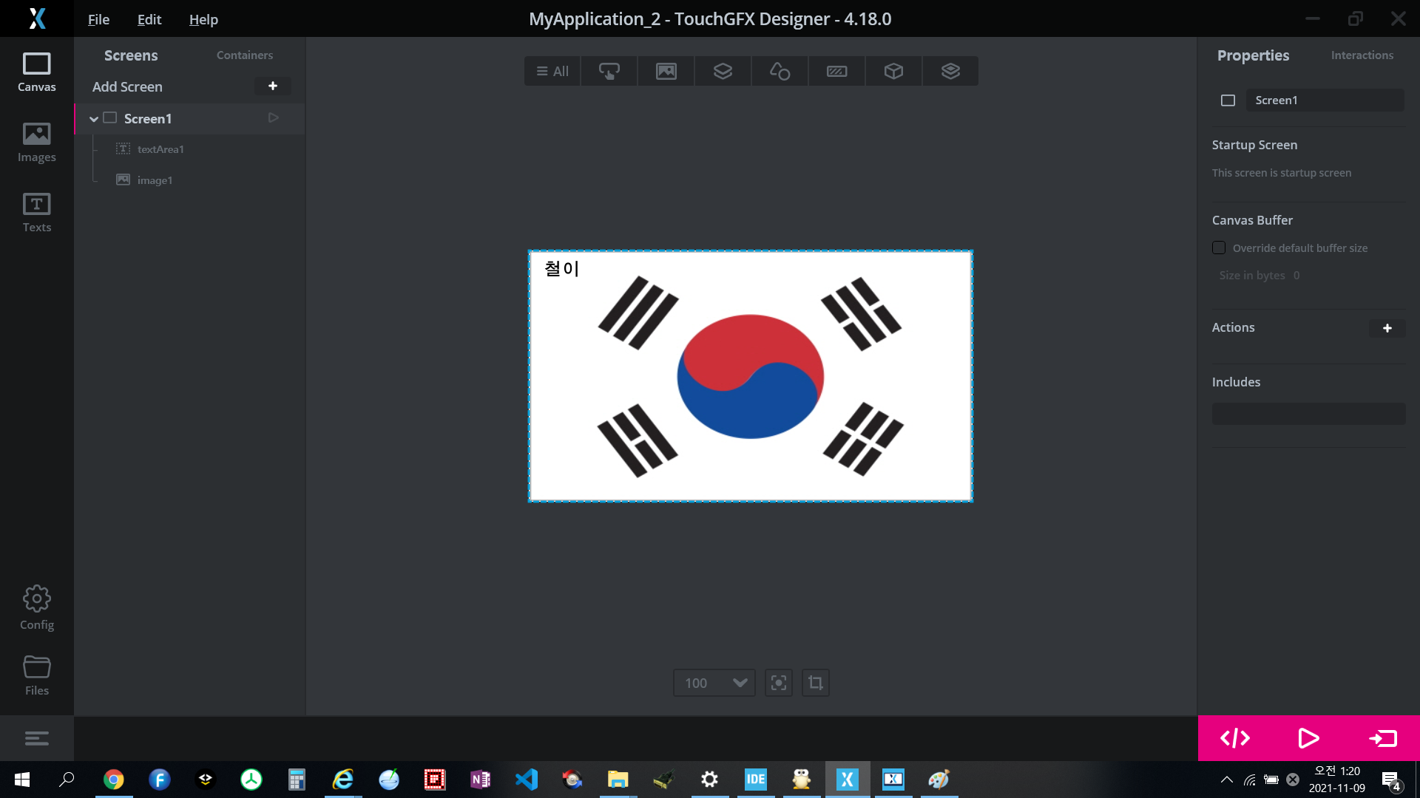
Task: Toggle the bottom log panel icon
Action: pos(36,738)
